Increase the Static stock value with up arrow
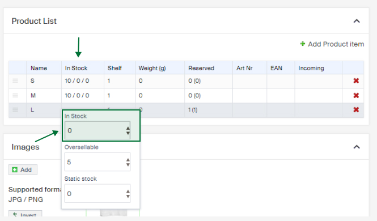The image size is (377, 221). point(128,192)
